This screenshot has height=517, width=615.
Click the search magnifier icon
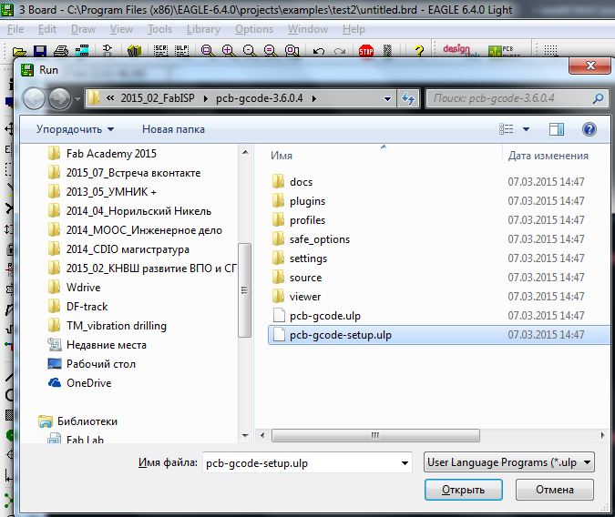point(598,98)
